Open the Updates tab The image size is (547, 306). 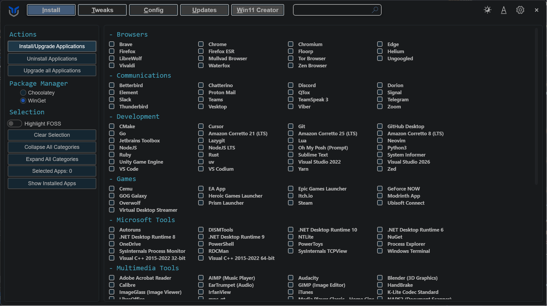tap(204, 10)
